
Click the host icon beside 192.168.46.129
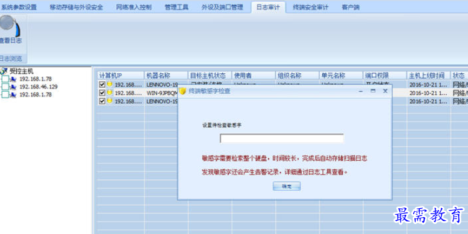coord(13,87)
